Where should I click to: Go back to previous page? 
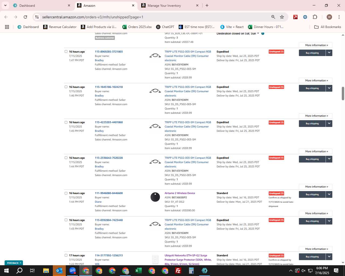6,17
